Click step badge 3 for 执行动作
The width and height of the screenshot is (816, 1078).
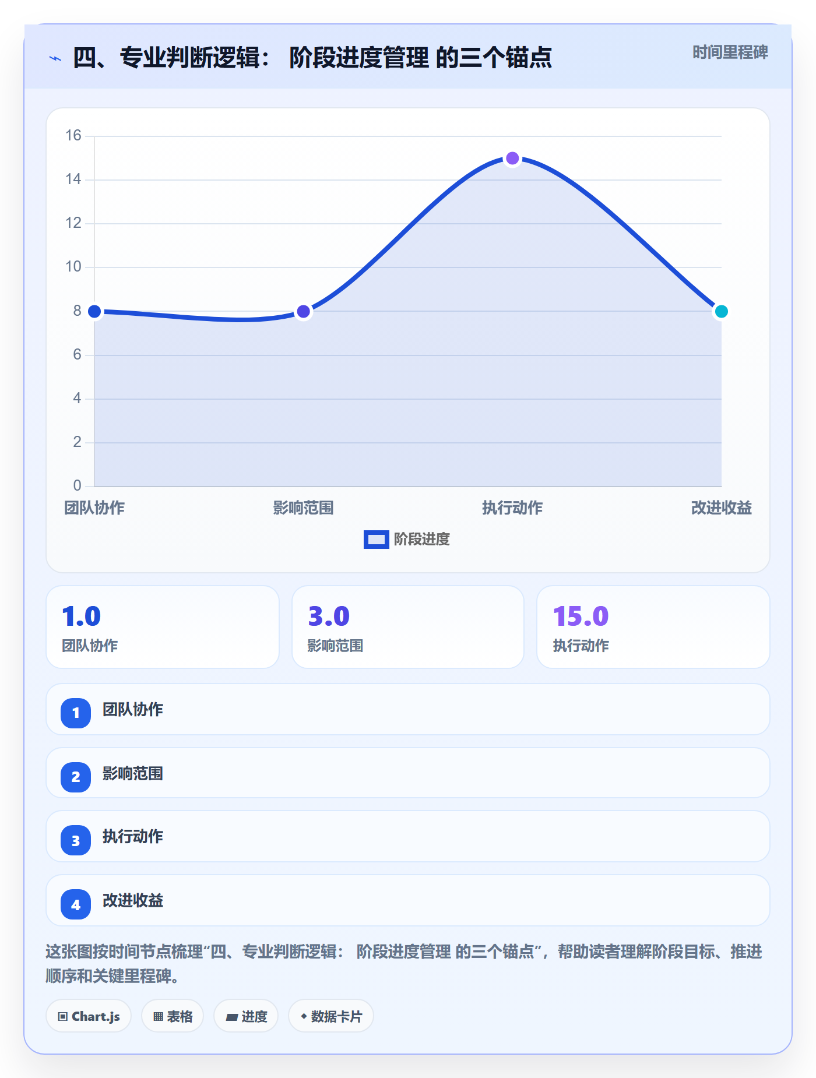click(76, 840)
